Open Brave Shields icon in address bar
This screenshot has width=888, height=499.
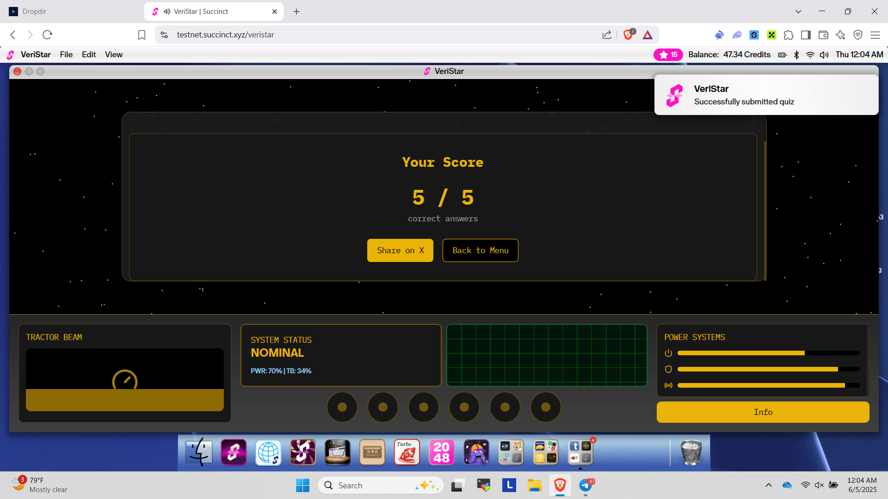click(x=628, y=35)
